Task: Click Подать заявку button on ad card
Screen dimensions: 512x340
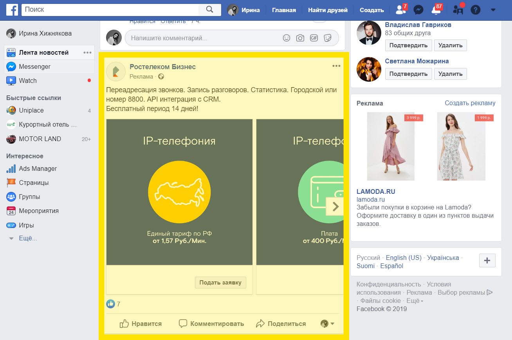Action: 220,283
